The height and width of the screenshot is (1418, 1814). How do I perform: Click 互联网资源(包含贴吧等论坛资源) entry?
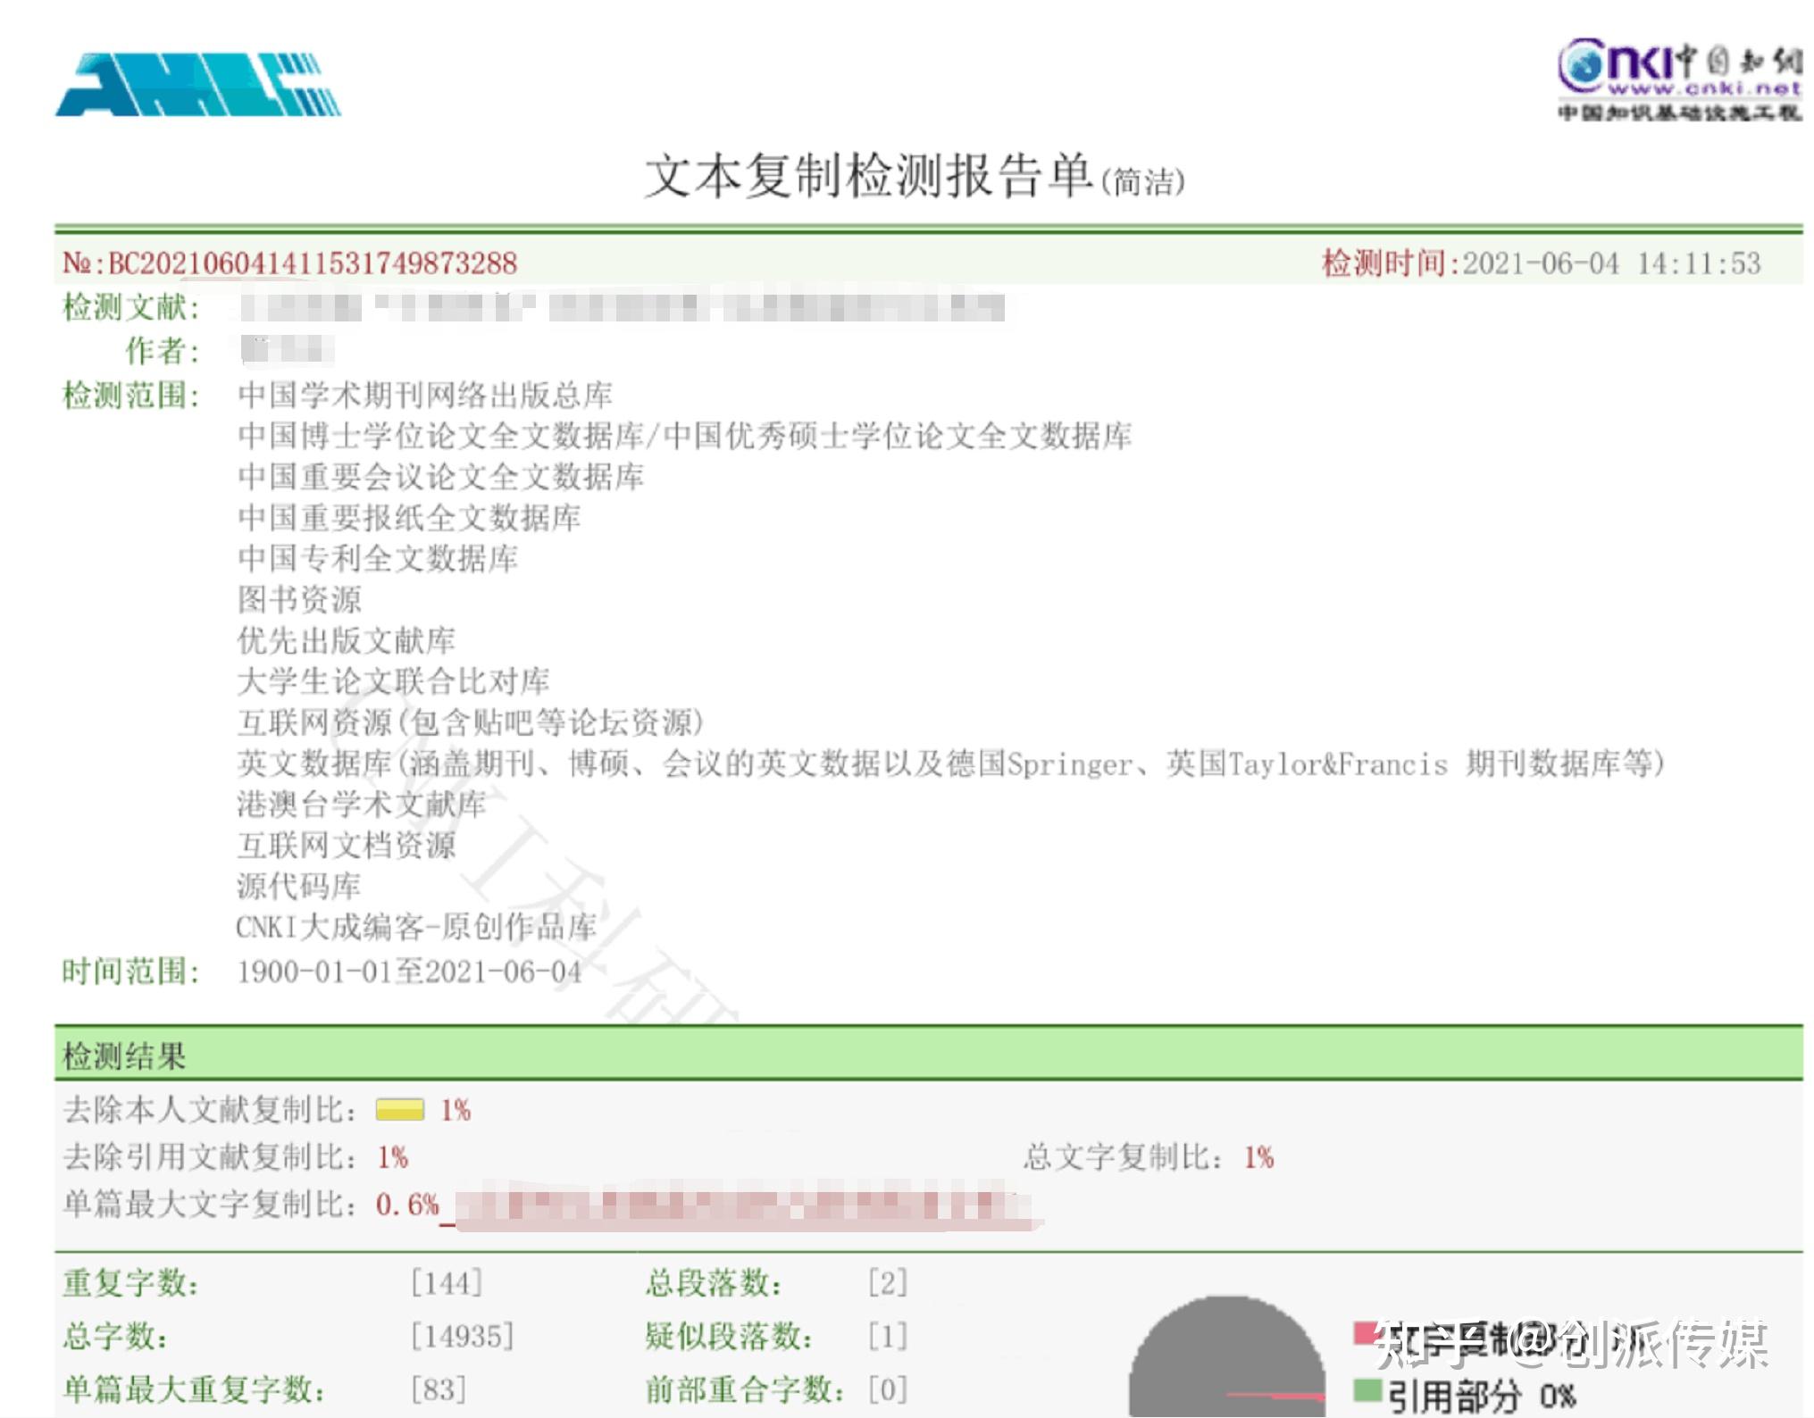(x=471, y=722)
